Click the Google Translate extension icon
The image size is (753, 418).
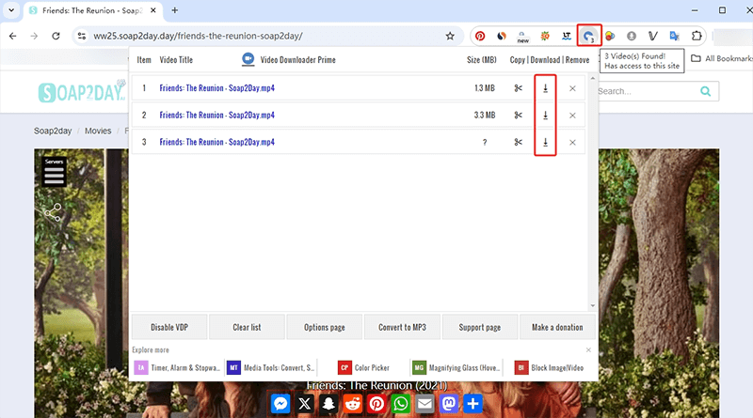pos(674,36)
